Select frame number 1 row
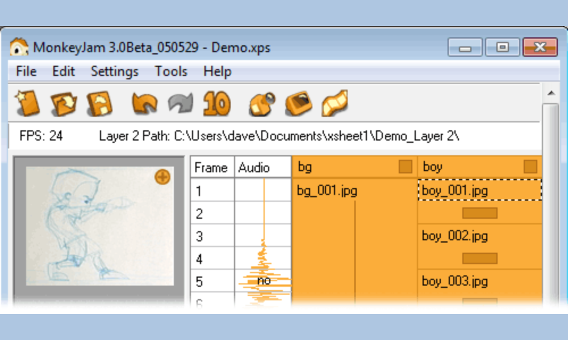This screenshot has height=340, width=568. (212, 190)
